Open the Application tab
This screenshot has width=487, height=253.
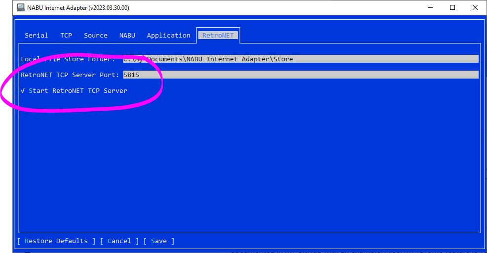169,36
